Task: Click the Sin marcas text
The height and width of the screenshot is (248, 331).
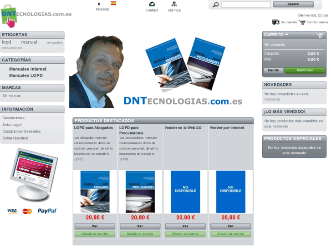Action: pos(12,96)
